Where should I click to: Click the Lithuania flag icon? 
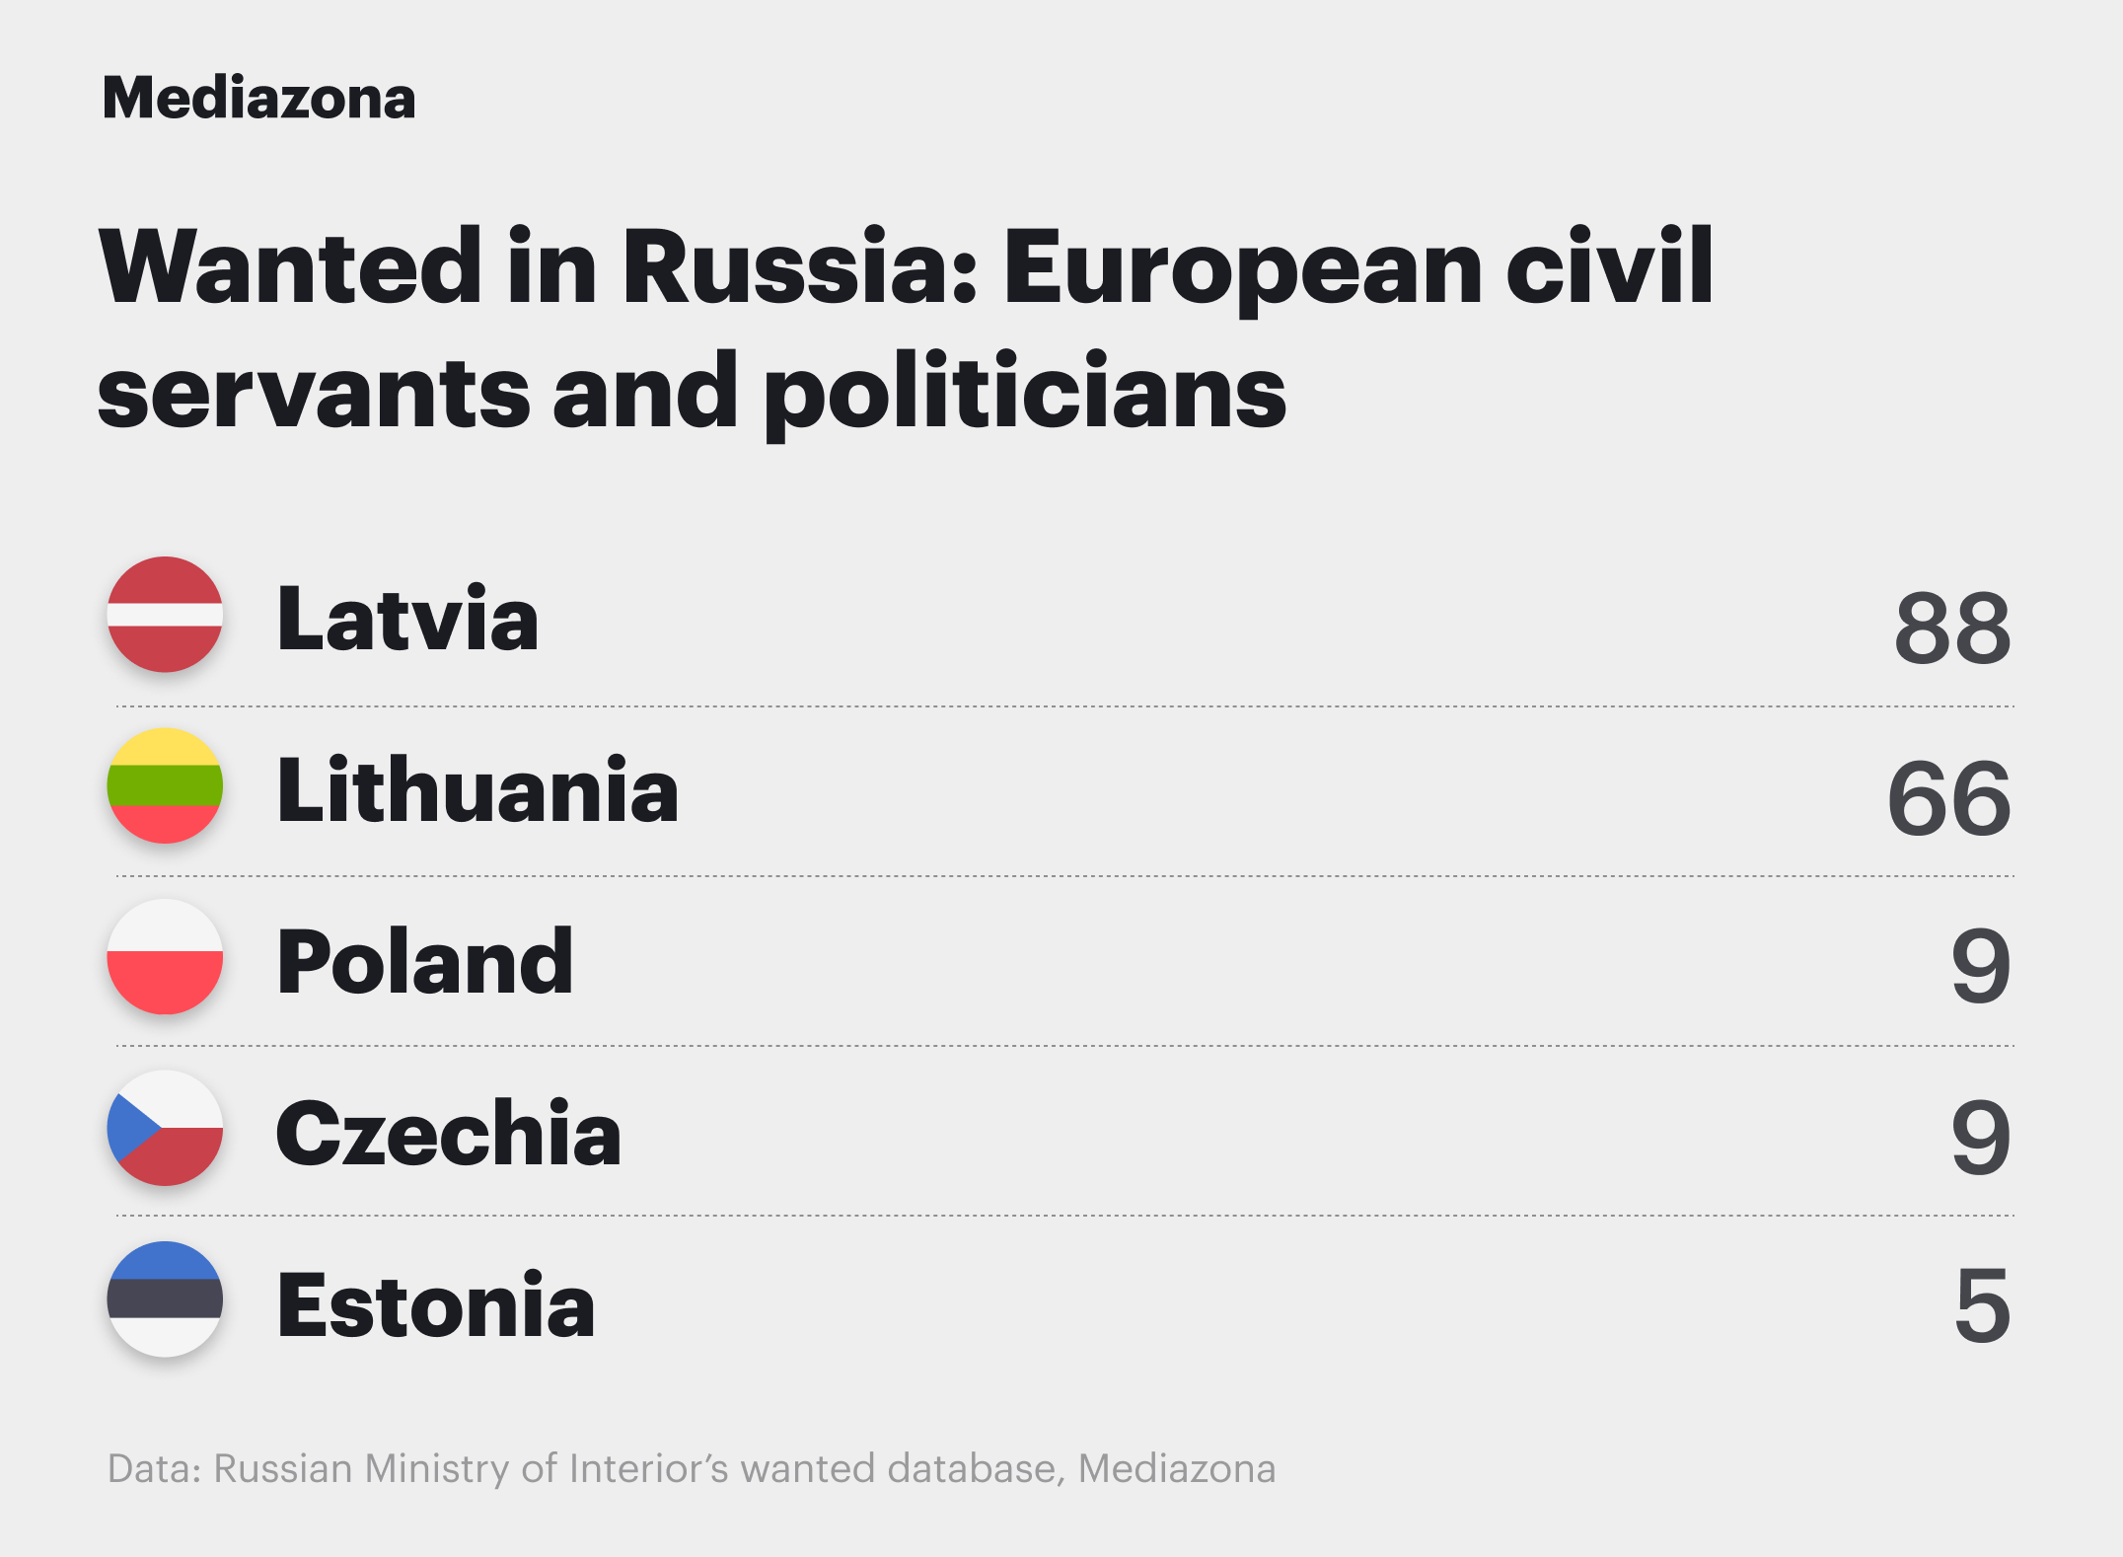[165, 785]
